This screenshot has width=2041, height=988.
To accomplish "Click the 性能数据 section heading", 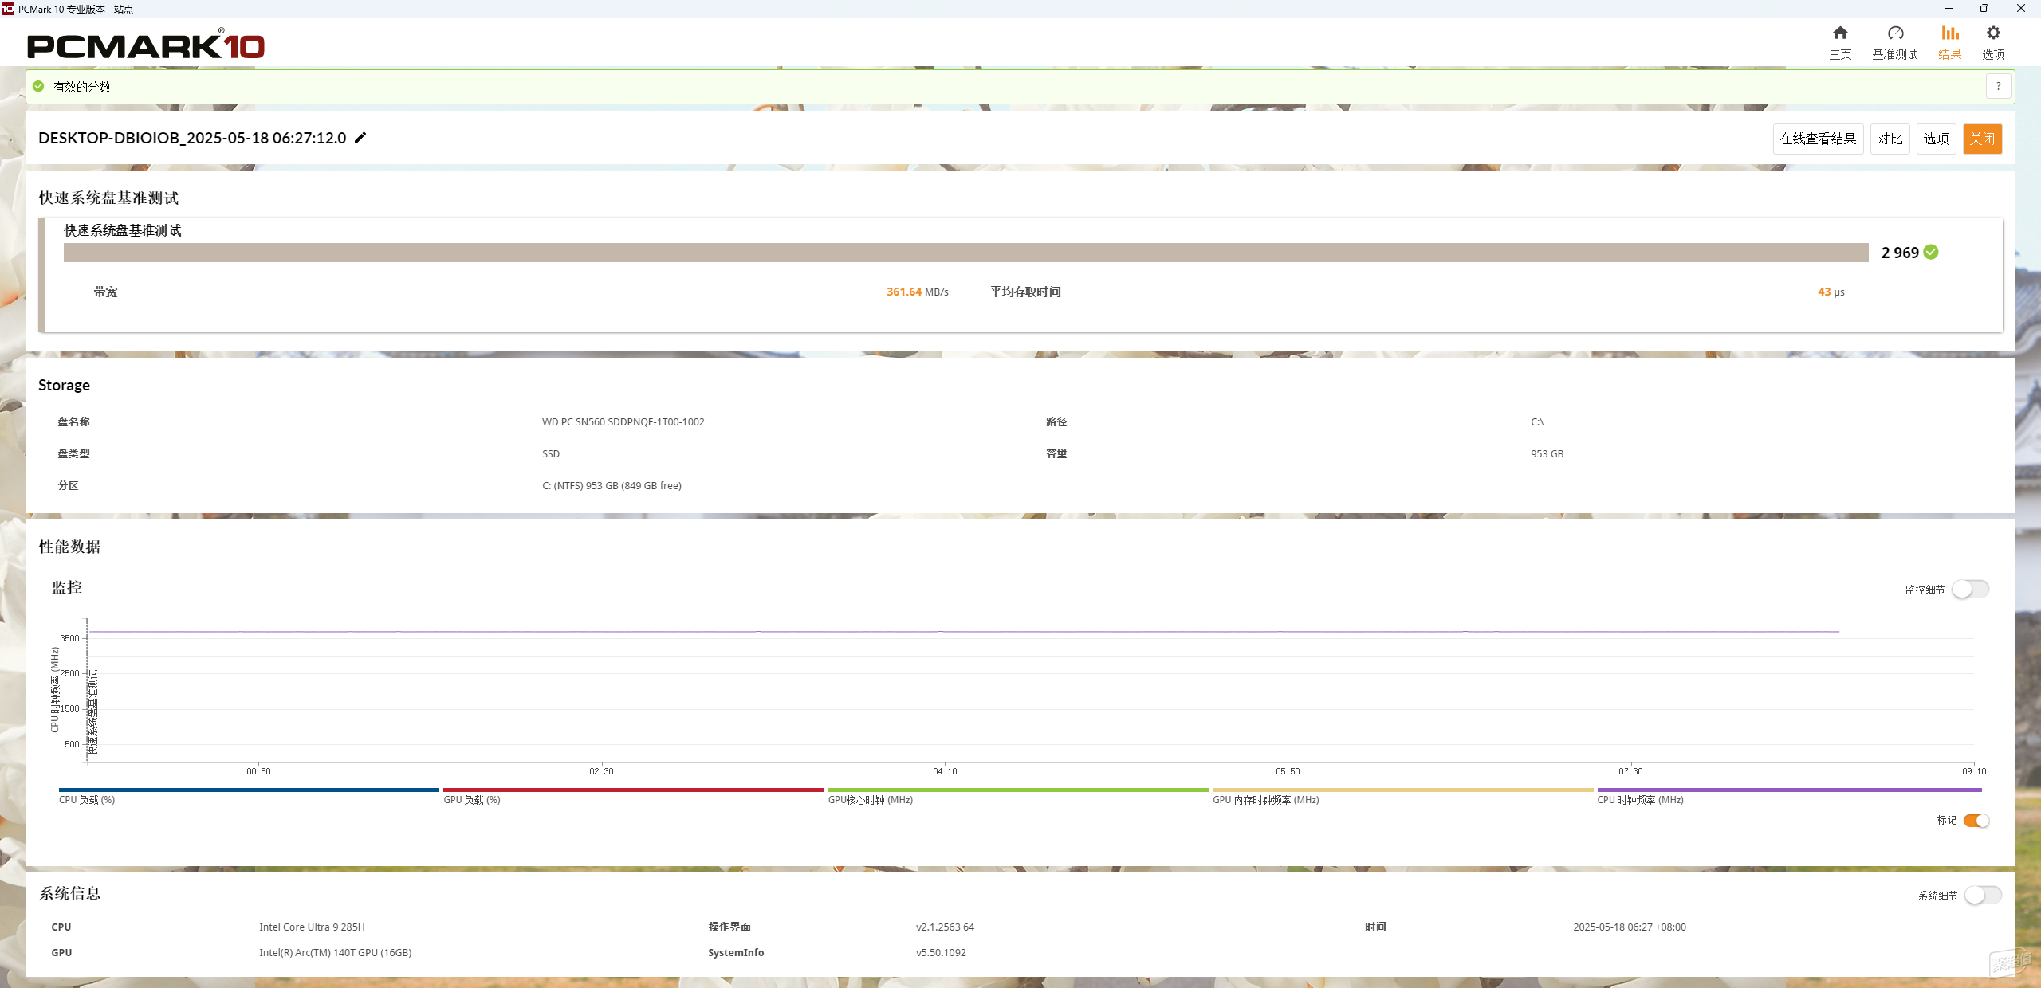I will pos(70,547).
